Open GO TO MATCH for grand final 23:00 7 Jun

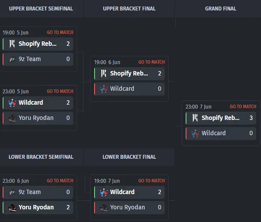(x=243, y=106)
